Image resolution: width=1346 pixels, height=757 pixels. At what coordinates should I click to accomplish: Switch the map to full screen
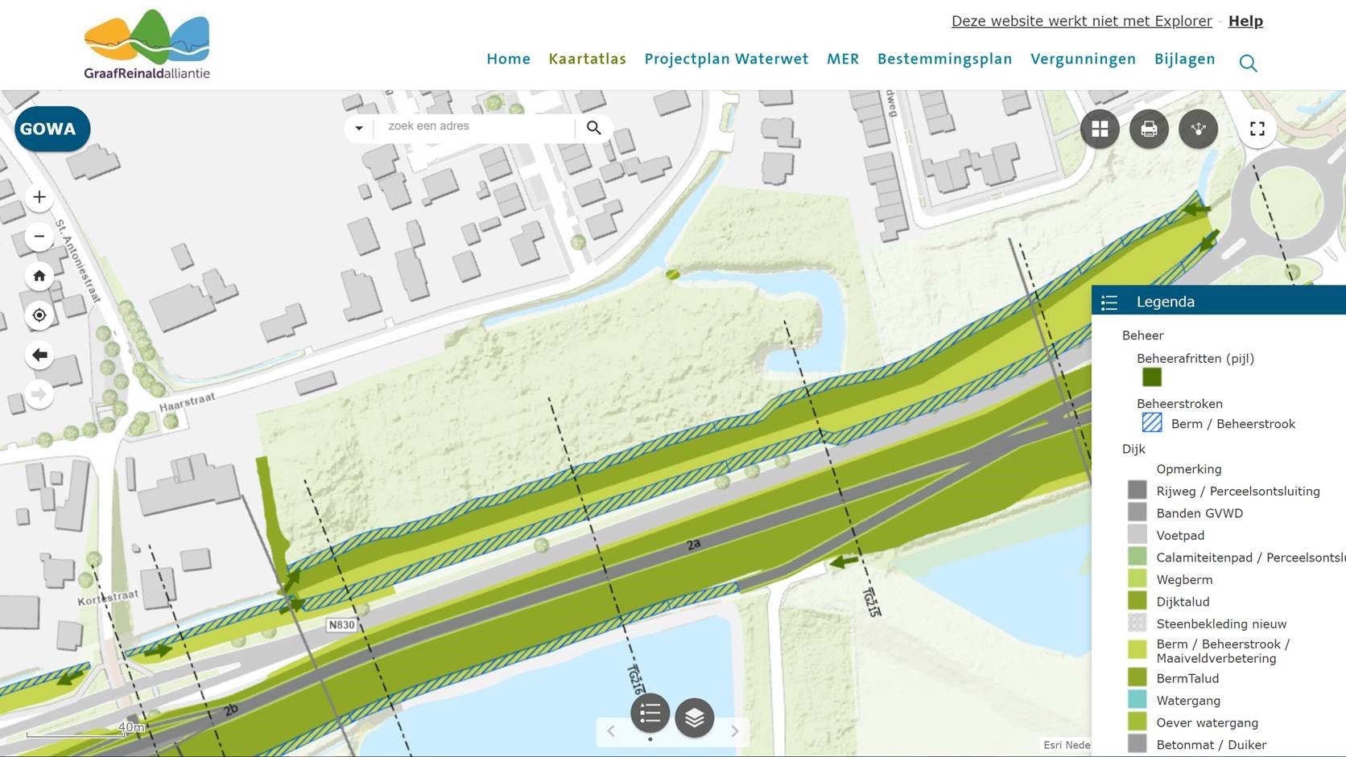point(1257,129)
